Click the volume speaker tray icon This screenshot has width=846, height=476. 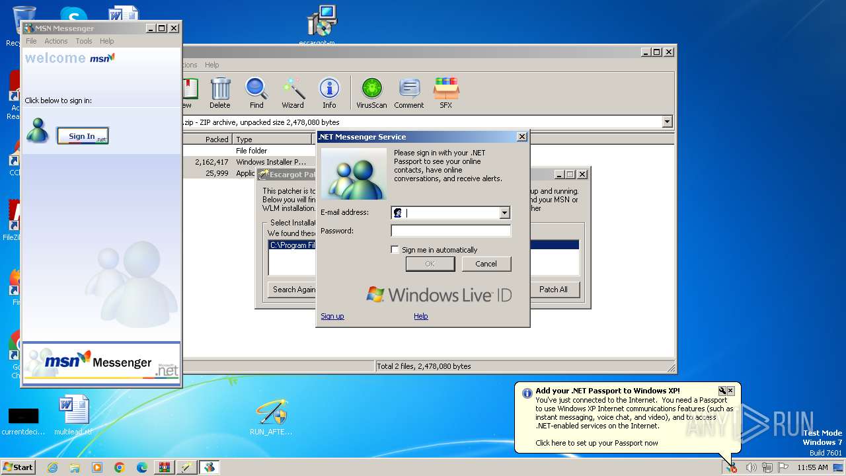tap(751, 467)
